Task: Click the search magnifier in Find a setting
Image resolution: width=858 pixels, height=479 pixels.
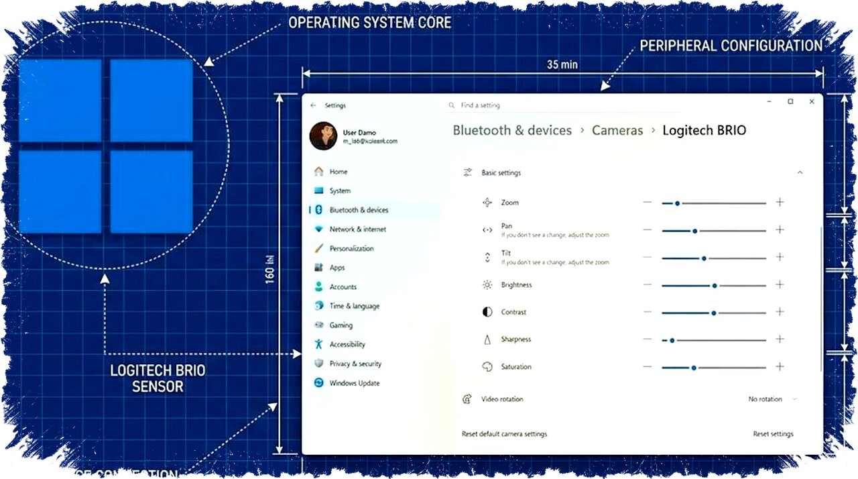Action: [451, 105]
